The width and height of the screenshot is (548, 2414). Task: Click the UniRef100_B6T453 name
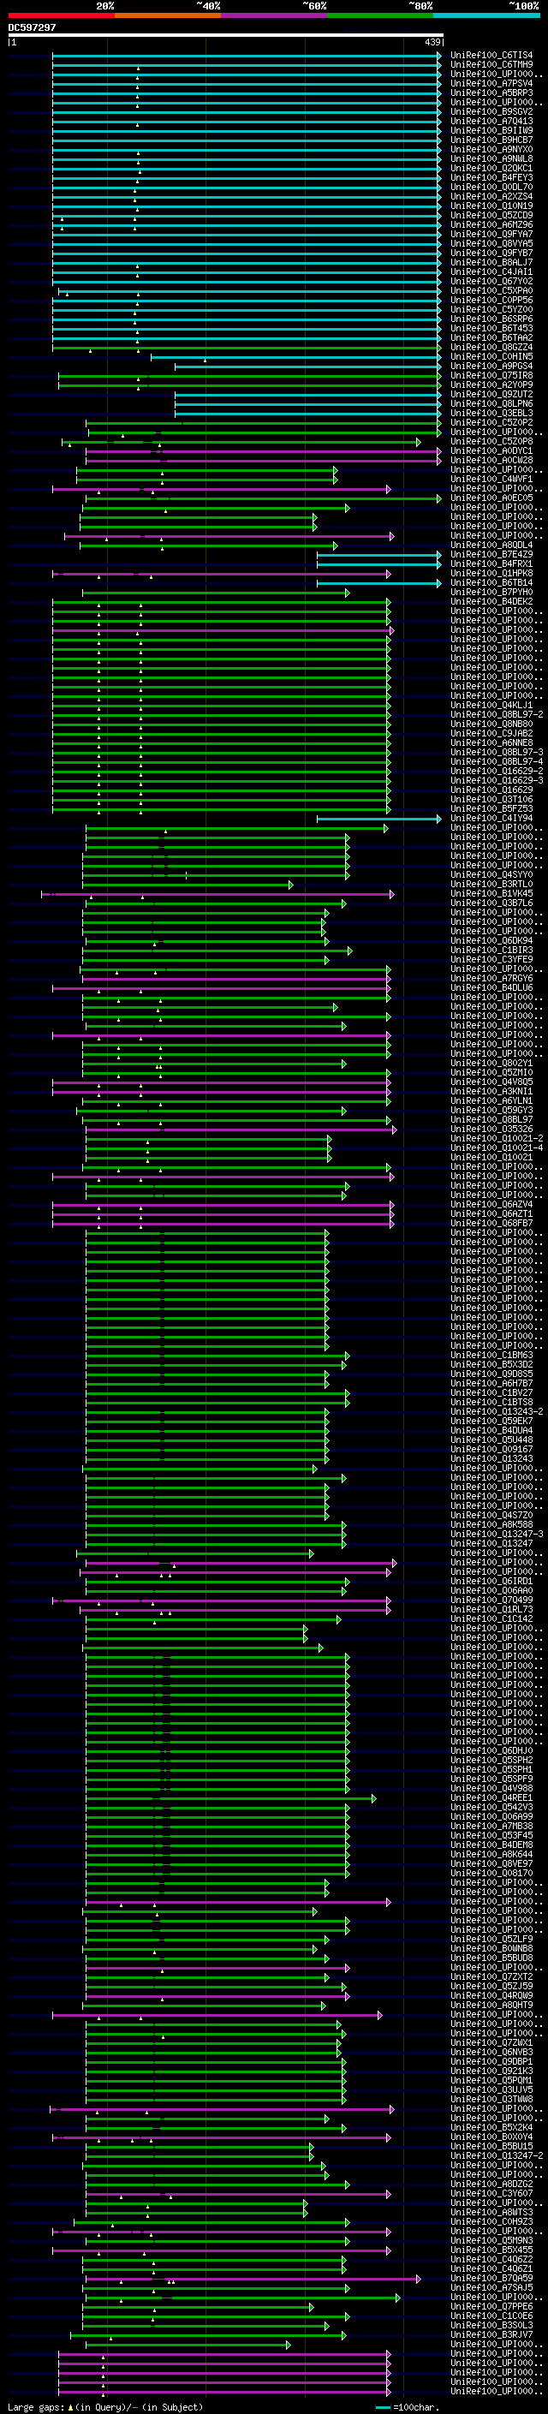pos(491,328)
